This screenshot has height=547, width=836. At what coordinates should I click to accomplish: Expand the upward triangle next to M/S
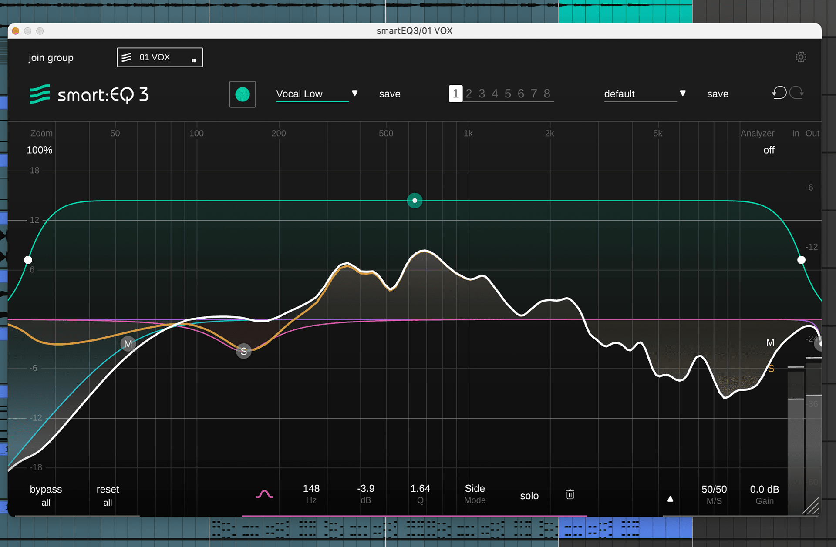(x=671, y=499)
